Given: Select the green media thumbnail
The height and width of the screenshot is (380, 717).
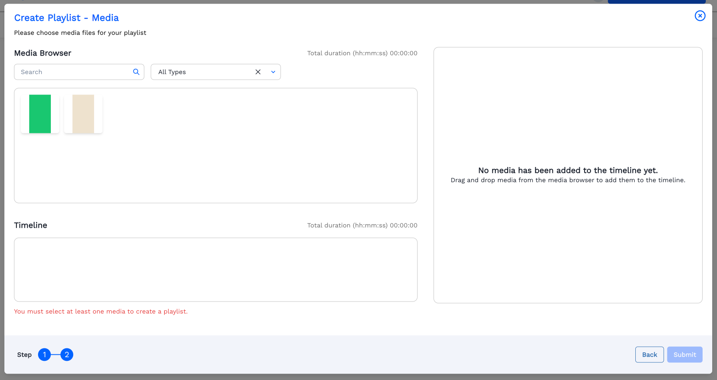Looking at the screenshot, I should click(40, 114).
